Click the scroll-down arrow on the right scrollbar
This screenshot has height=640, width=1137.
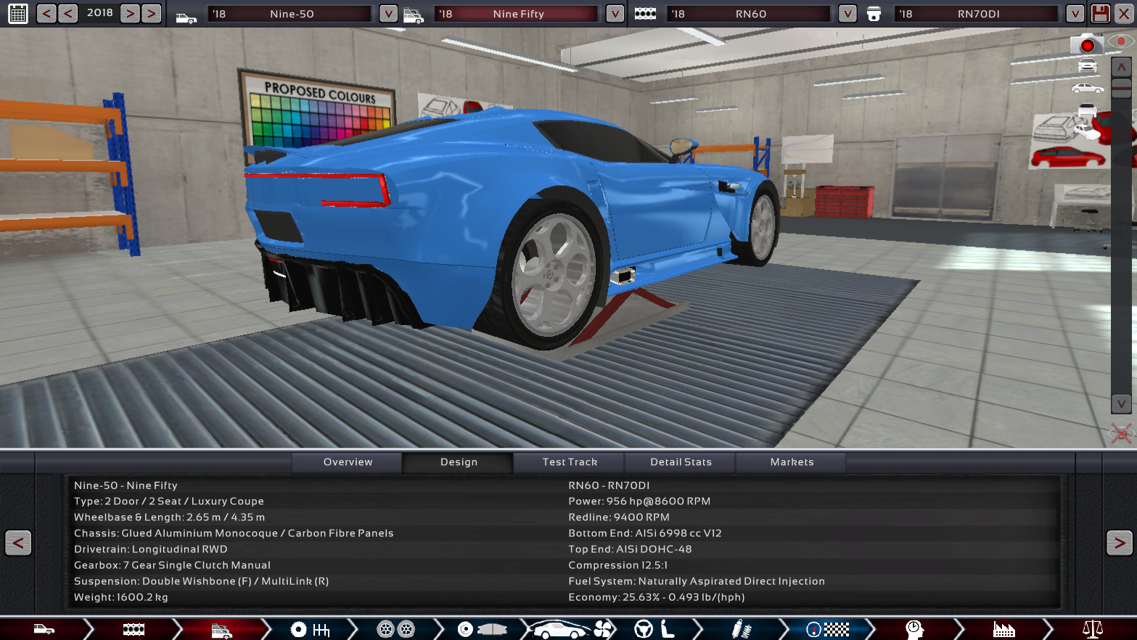click(1121, 404)
